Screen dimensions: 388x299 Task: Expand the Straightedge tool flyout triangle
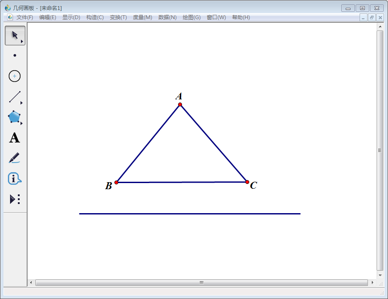(21, 103)
